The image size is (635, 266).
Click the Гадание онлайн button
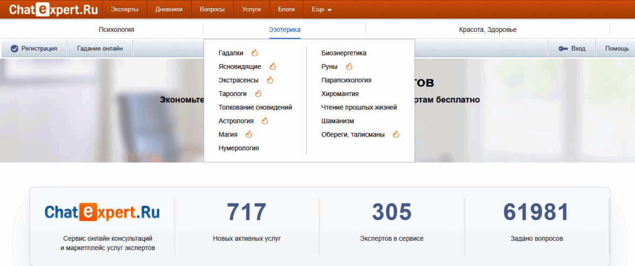(x=100, y=49)
